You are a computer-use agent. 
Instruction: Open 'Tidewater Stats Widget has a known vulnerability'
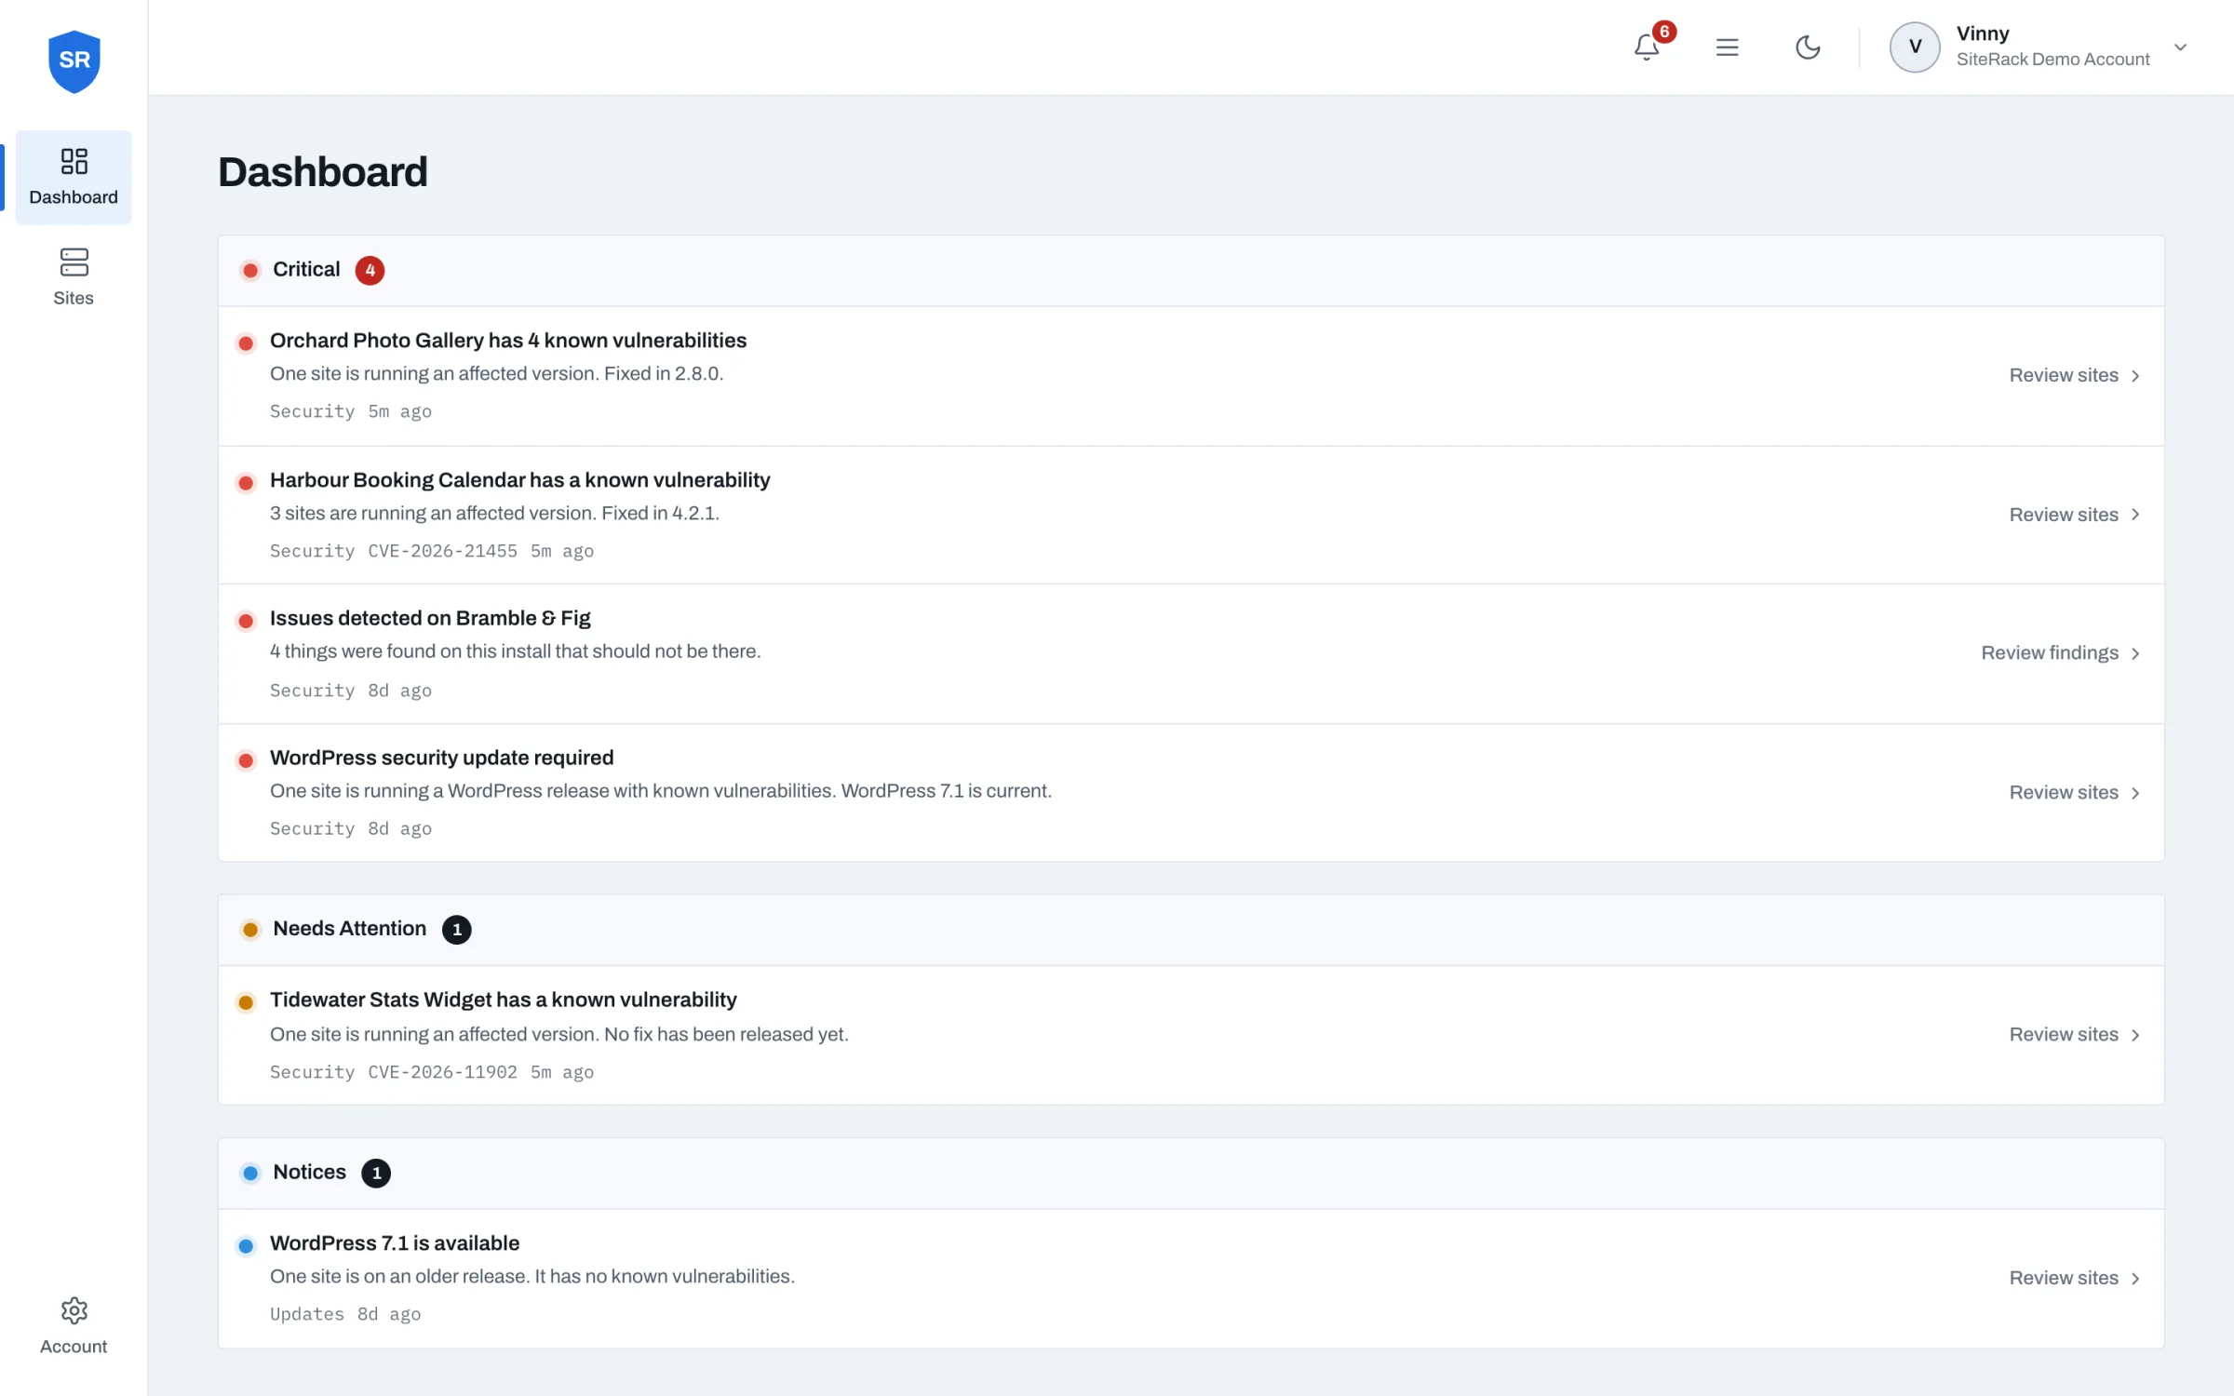point(503,1000)
